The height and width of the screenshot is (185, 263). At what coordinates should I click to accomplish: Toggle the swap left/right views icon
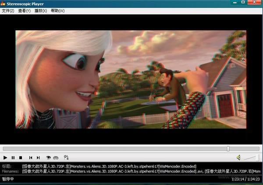(x=66, y=157)
